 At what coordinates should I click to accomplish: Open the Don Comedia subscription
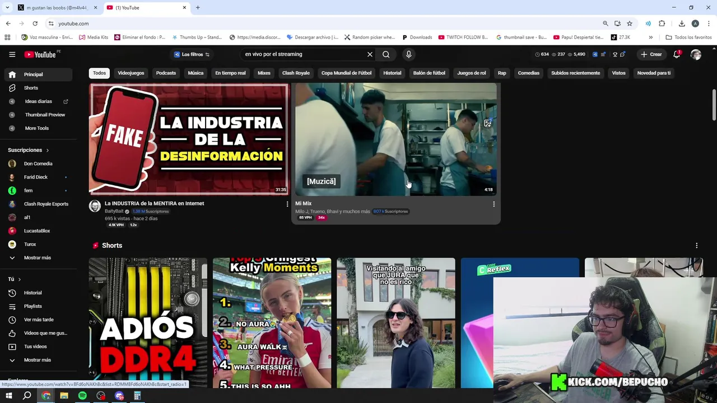click(38, 163)
